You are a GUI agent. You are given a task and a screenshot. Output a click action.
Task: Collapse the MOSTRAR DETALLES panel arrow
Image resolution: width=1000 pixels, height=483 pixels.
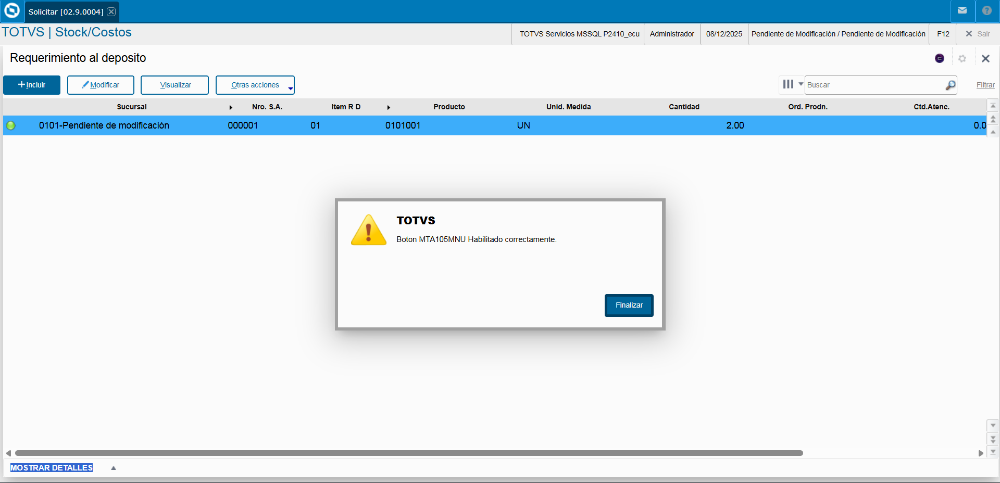coord(114,468)
